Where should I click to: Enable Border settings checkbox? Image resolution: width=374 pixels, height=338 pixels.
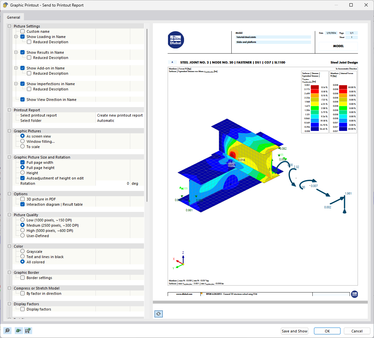tap(22, 278)
